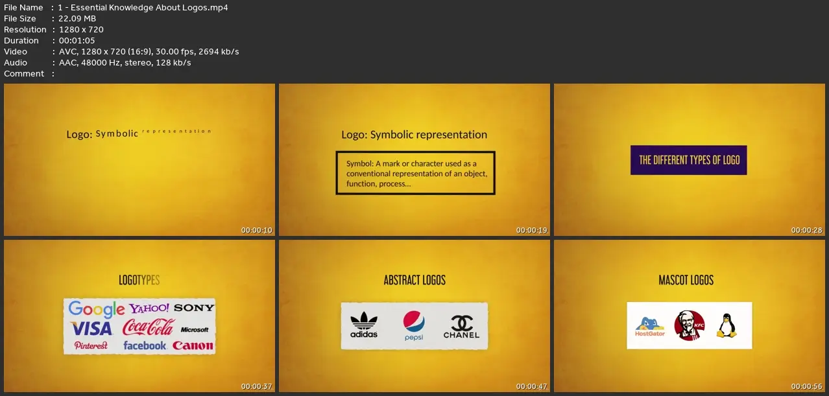
Task: Choose the facebook logo
Action: (145, 345)
